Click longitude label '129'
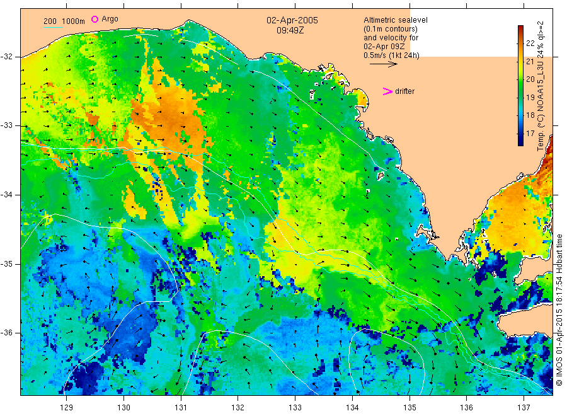This screenshot has width=567, height=416. pyautogui.click(x=67, y=408)
